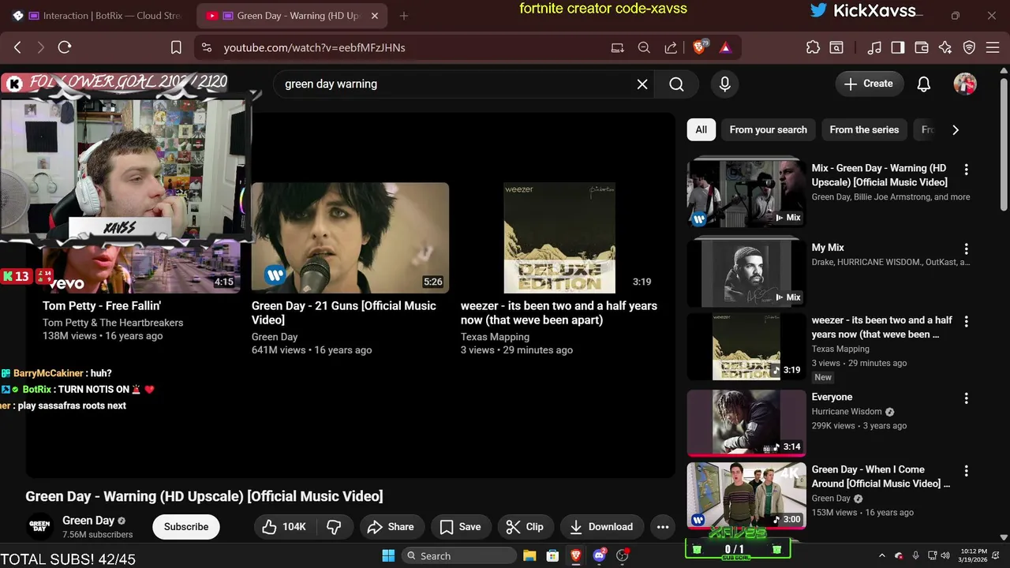This screenshot has height=568, width=1010.
Task: Open the Mix - Green Day Warning thumbnail
Action: pyautogui.click(x=746, y=194)
